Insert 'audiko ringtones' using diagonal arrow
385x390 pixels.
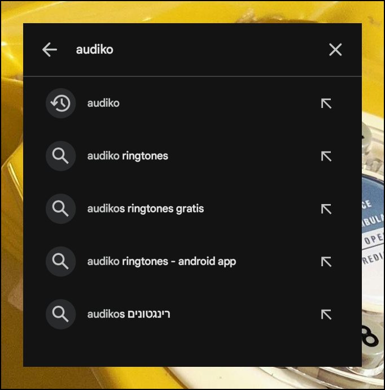[326, 156]
